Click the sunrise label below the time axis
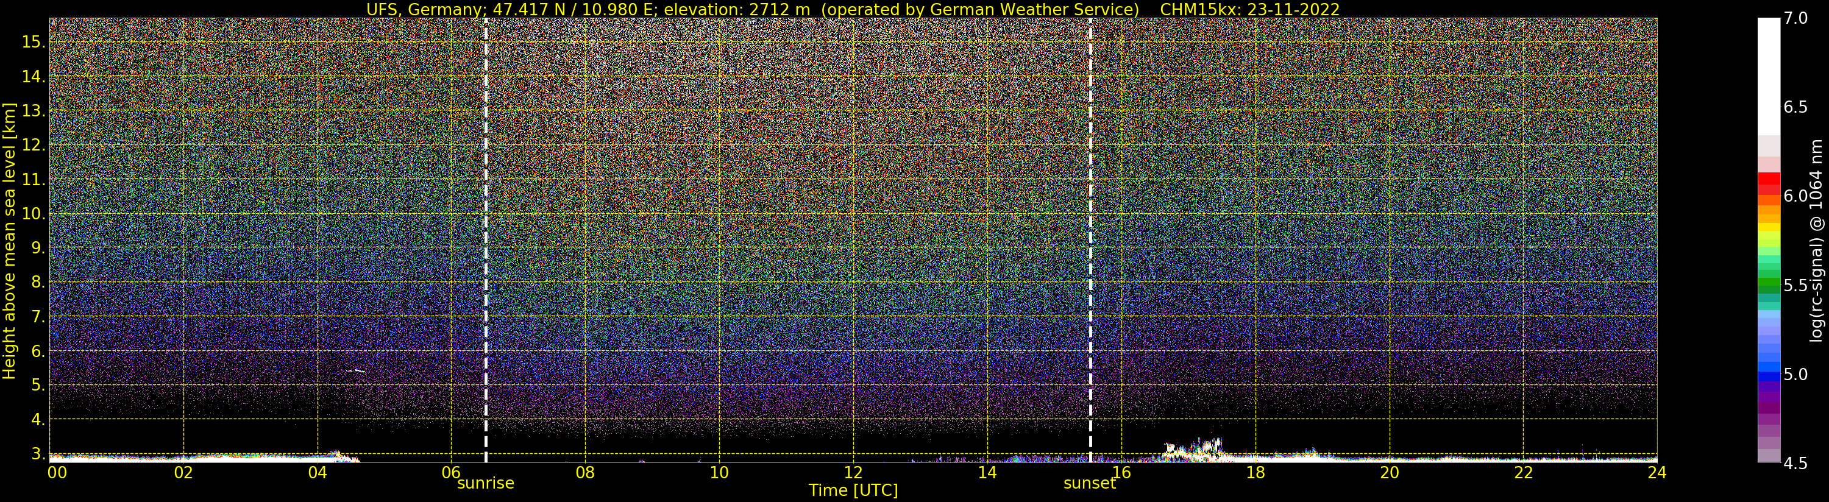 486,484
